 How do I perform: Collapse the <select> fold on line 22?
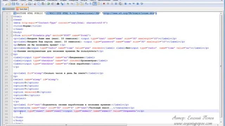(x=12, y=79)
